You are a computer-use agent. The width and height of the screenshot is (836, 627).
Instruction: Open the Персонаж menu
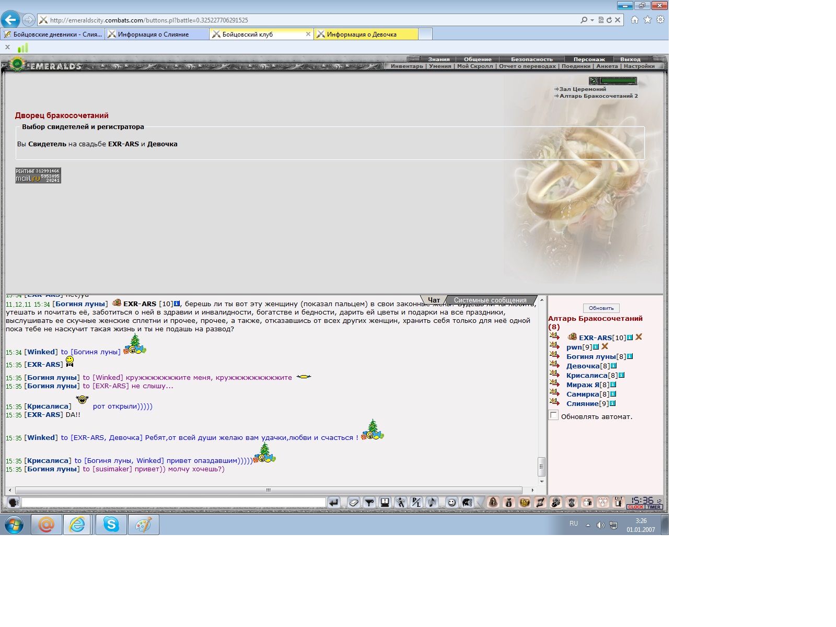tap(589, 59)
